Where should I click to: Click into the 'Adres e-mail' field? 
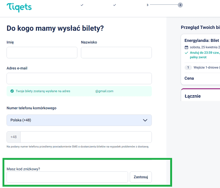pos(79,79)
